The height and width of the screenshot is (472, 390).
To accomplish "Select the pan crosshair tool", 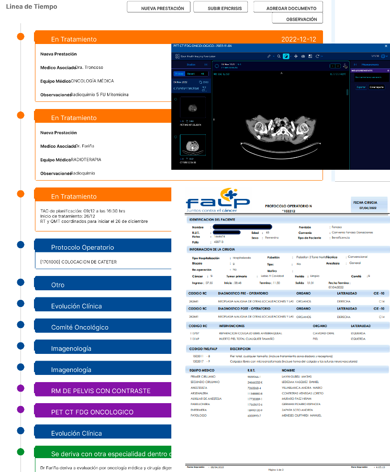I will click(296, 56).
